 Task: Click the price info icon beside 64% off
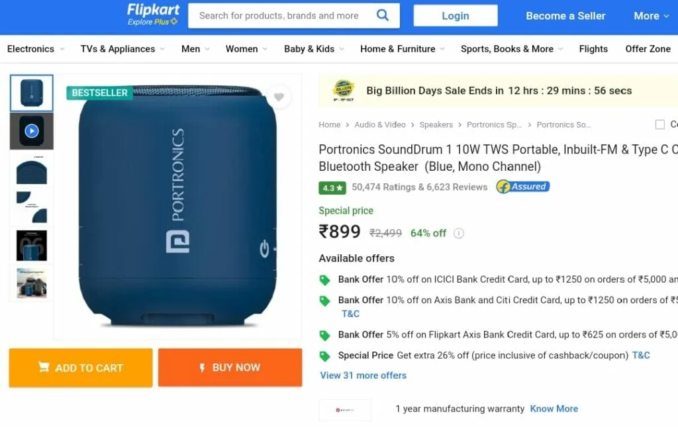[x=459, y=234]
